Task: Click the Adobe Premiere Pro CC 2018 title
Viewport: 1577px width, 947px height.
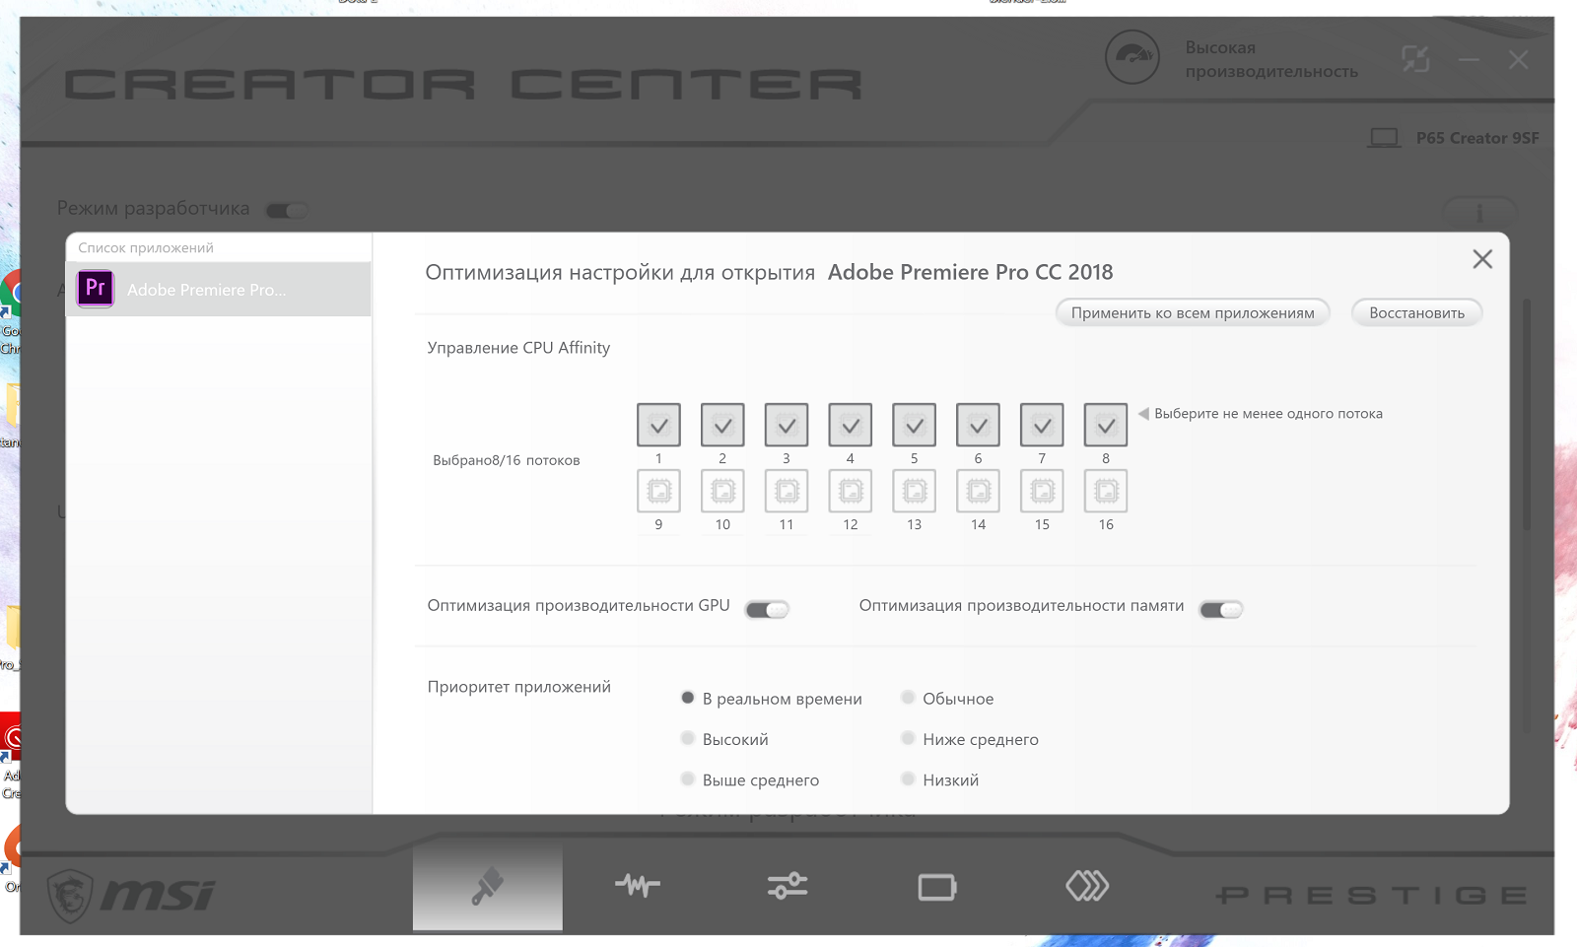Action: click(x=970, y=272)
